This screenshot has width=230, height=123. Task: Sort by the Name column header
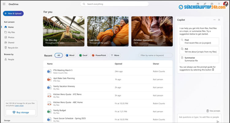[x=50, y=64]
